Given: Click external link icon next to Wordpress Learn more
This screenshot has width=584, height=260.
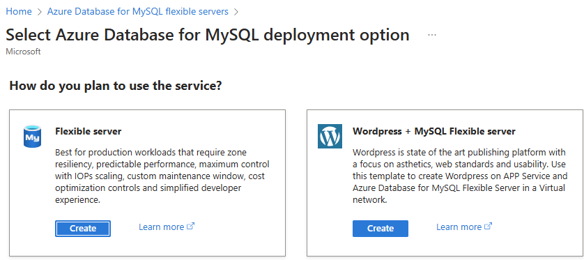Looking at the screenshot, I should point(489,226).
